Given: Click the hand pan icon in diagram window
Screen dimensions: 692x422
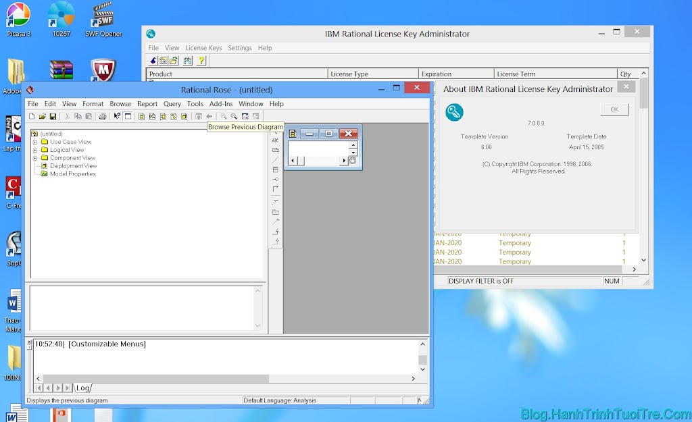Looking at the screenshot, I should pyautogui.click(x=353, y=160).
